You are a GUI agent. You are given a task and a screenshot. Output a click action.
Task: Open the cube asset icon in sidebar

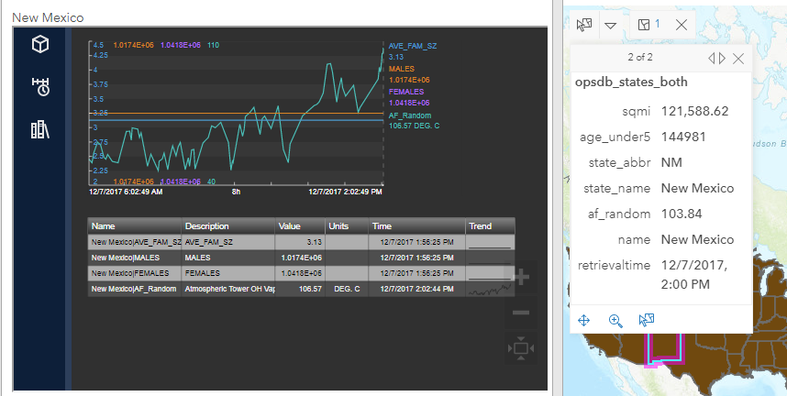pos(40,45)
